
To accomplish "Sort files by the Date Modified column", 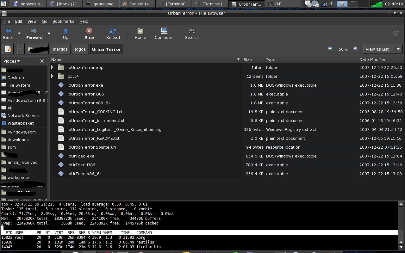I will 373,59.
